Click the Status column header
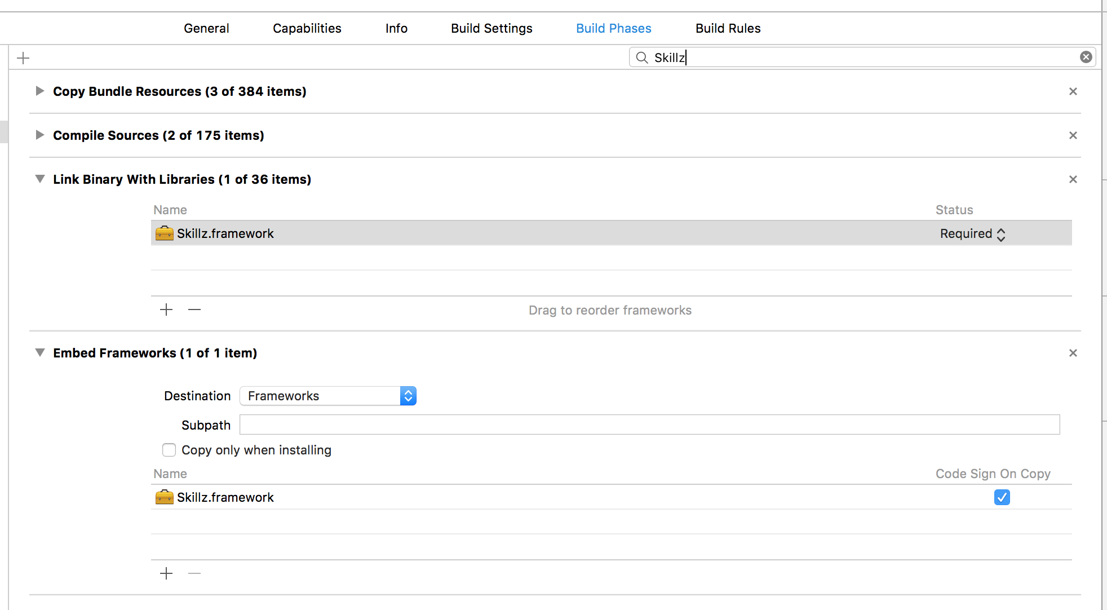 coord(954,210)
